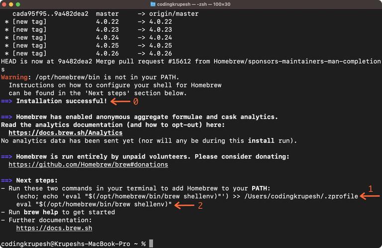Click the terminal cursor at the prompt
382x248 pixels.
(151, 244)
